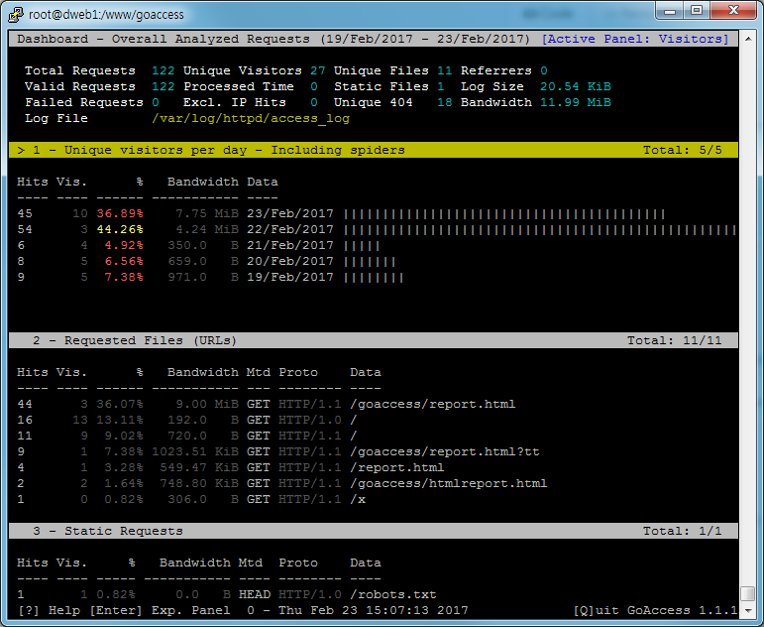Click the Processed Time label
This screenshot has height=627, width=764.
pos(238,86)
